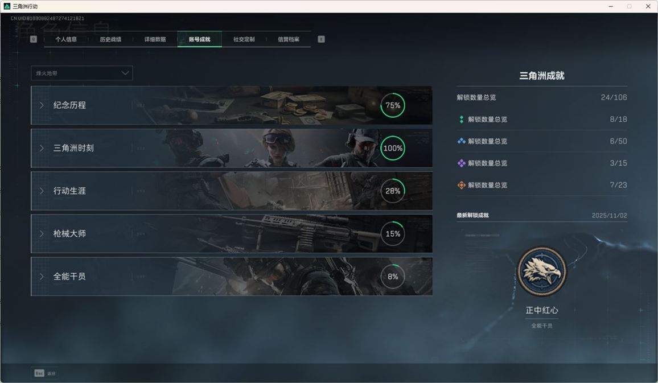Open the 个人信息 tab
The height and width of the screenshot is (383, 658).
pyautogui.click(x=66, y=39)
